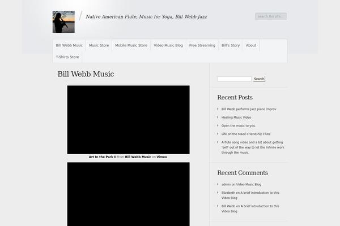340x226 pixels.
Task: Open 'A flute song video' recent post
Action: [253, 147]
